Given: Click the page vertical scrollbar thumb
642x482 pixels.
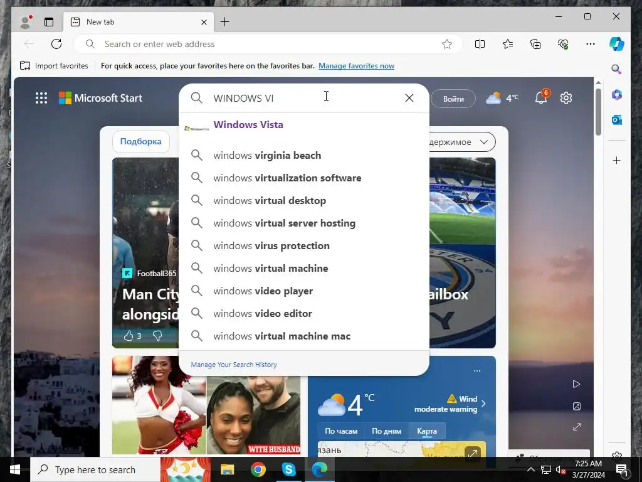Looking at the screenshot, I should (598, 112).
